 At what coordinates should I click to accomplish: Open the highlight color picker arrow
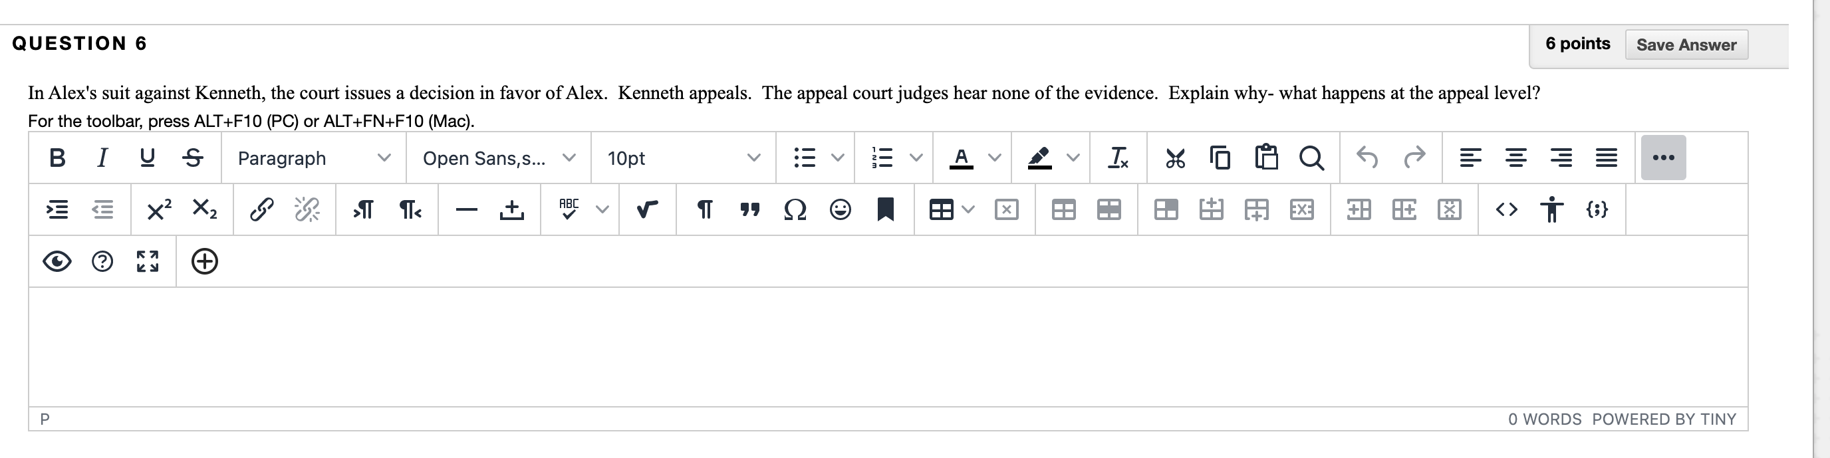coord(1073,158)
